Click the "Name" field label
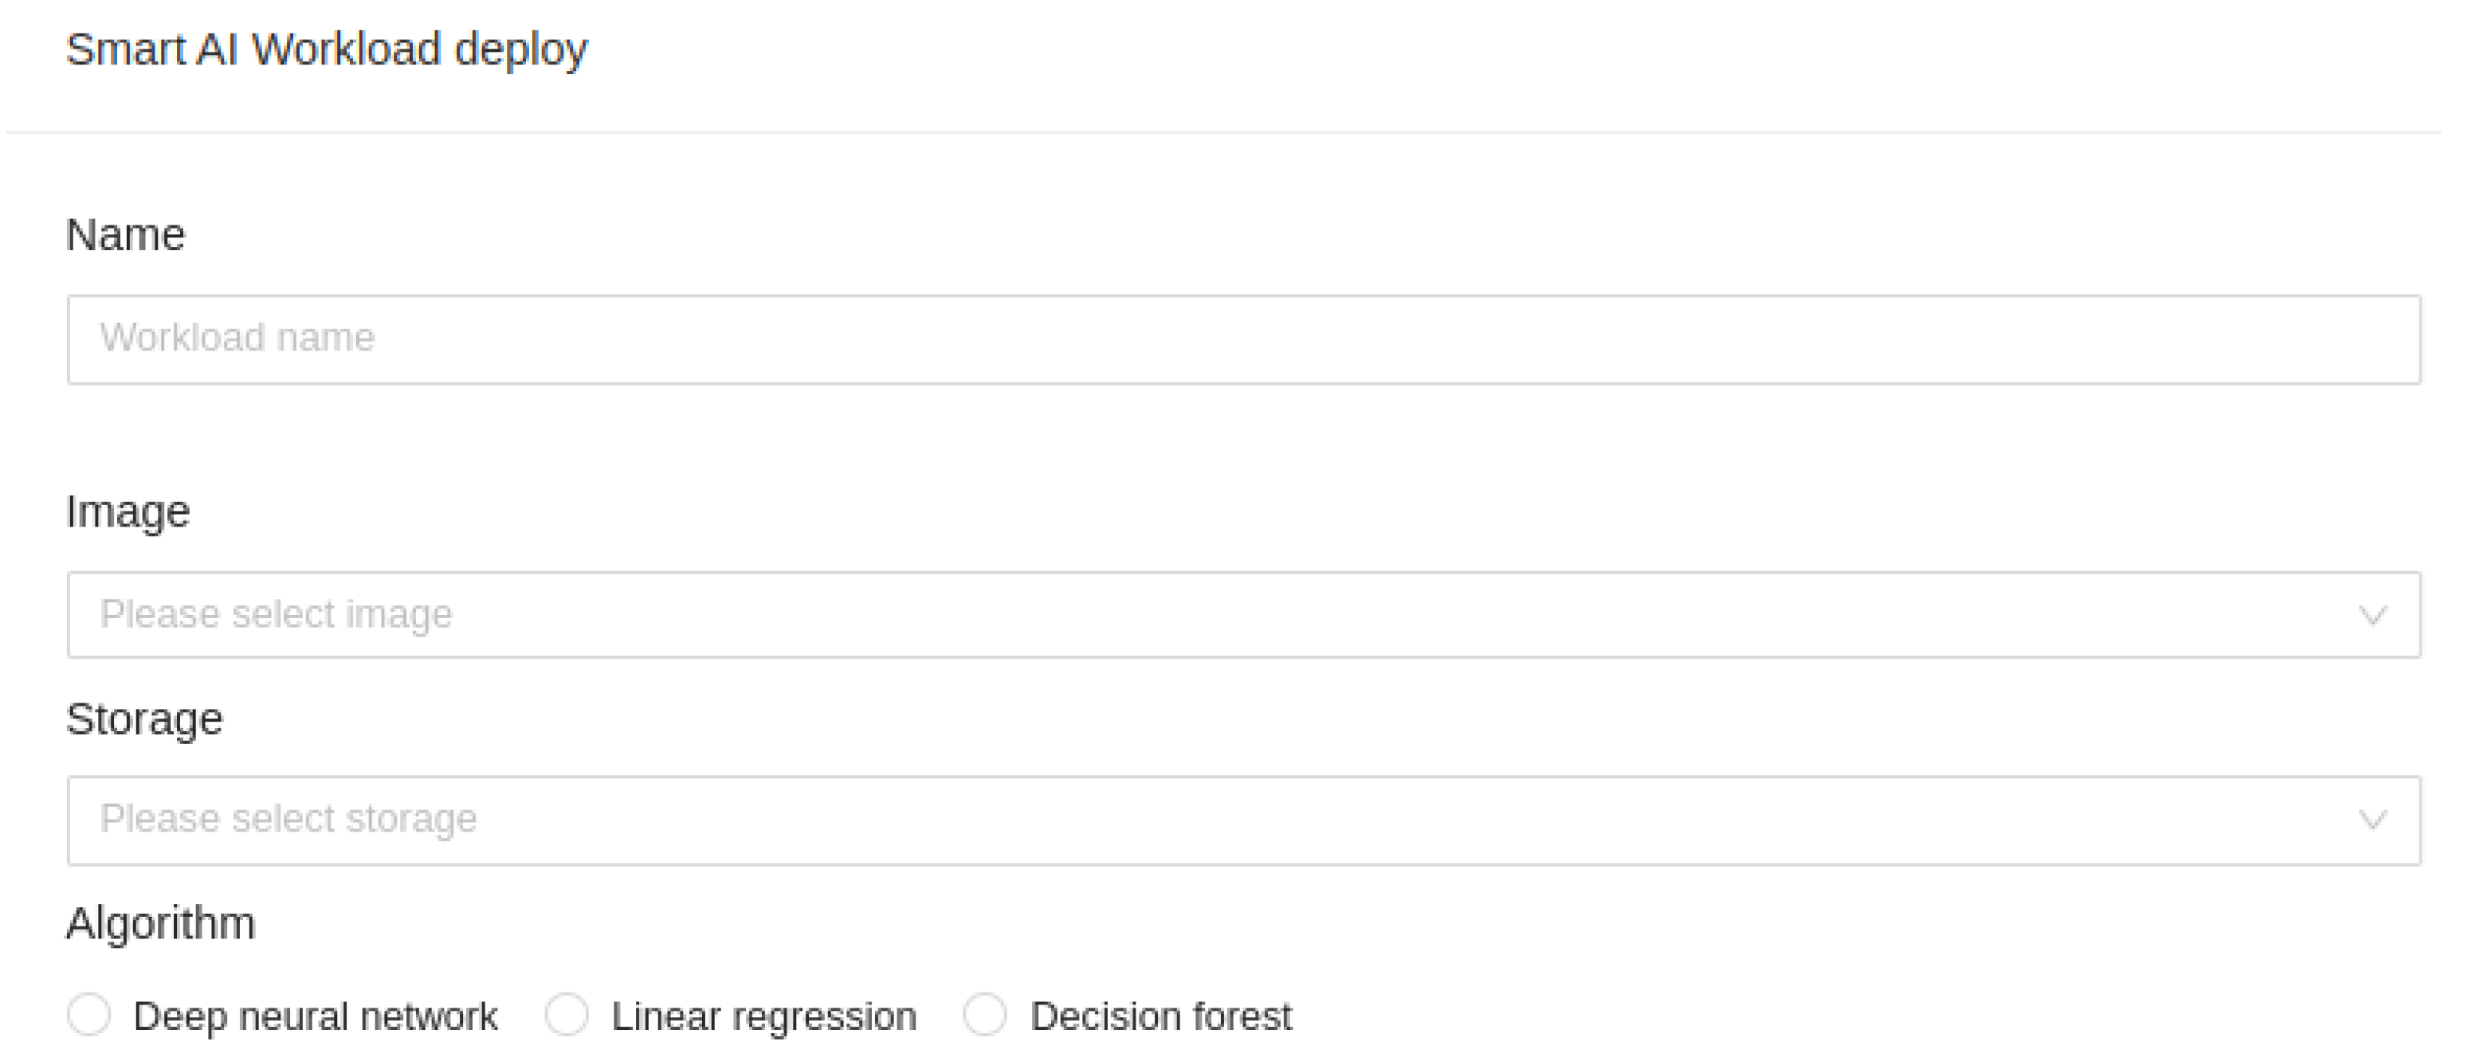Viewport: 2472px width, 1061px height. pos(125,235)
